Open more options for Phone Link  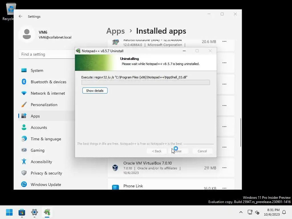(x=224, y=188)
